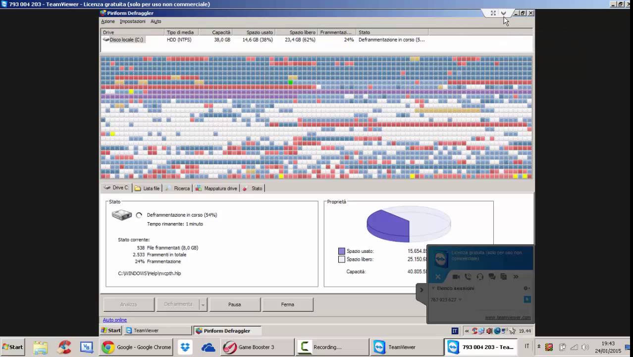Click the hard drive icon in Stato panel
Image resolution: width=633 pixels, height=357 pixels.
click(121, 215)
